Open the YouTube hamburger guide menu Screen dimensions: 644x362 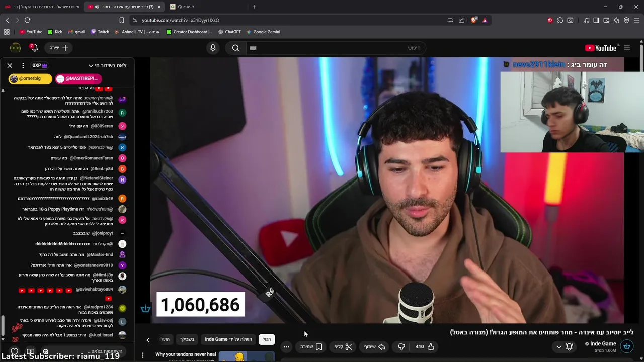[x=627, y=48]
